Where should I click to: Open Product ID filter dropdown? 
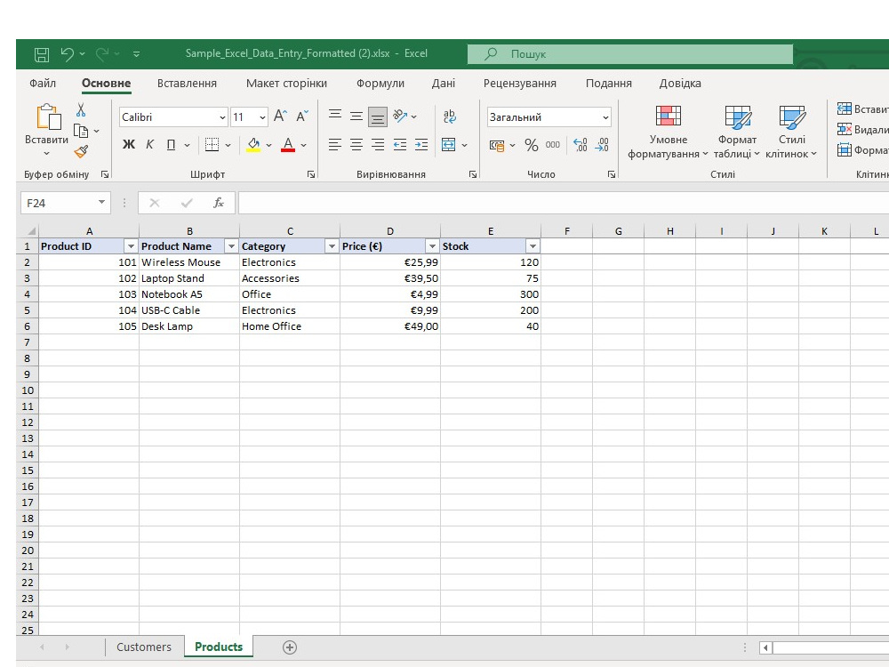coord(131,246)
